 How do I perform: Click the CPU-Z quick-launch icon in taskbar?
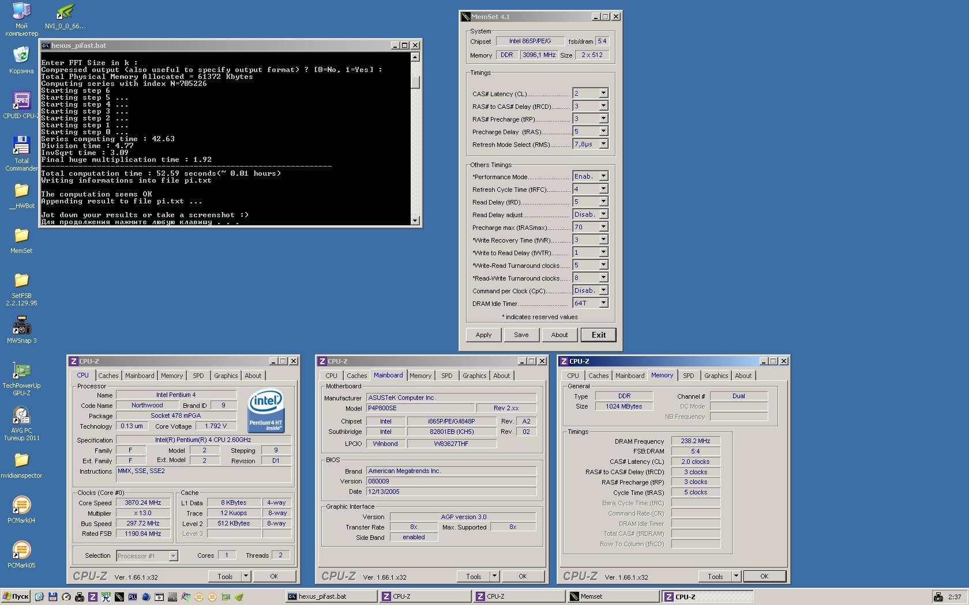[93, 597]
